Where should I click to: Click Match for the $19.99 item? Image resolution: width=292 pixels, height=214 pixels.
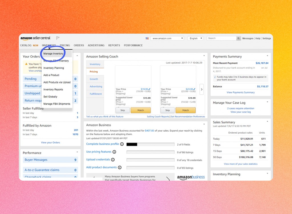[x=141, y=110]
